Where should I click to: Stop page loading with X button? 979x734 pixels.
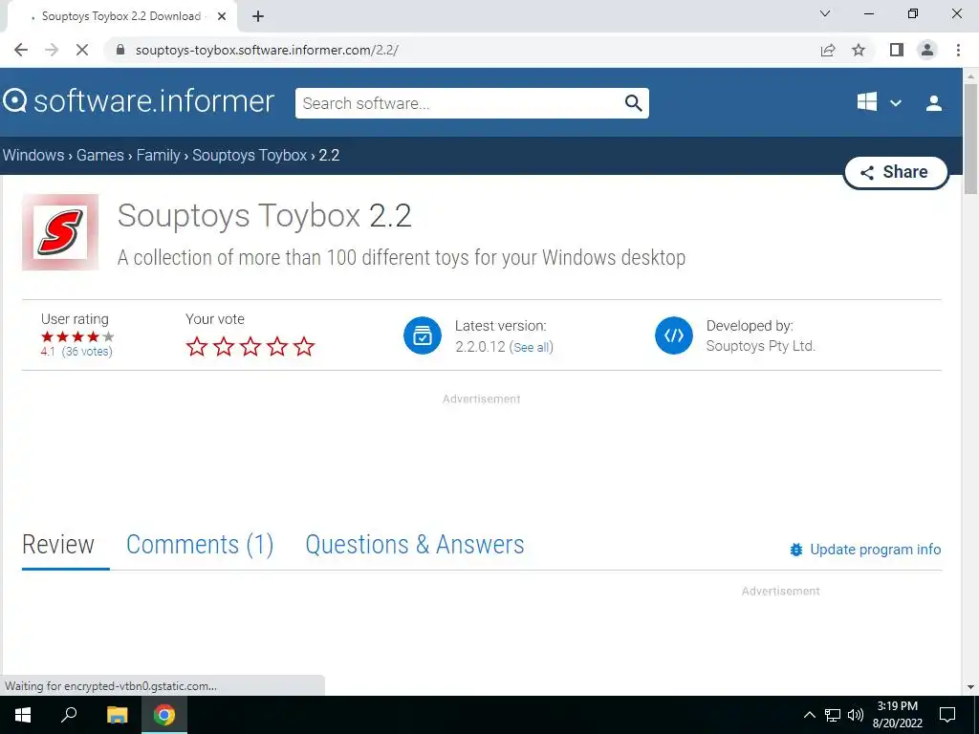coord(82,50)
